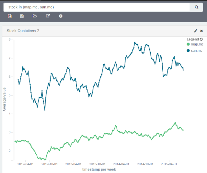207x173 pixels.
Task: Click the Stock Quotations 2 panel title
Action: pos(23,31)
